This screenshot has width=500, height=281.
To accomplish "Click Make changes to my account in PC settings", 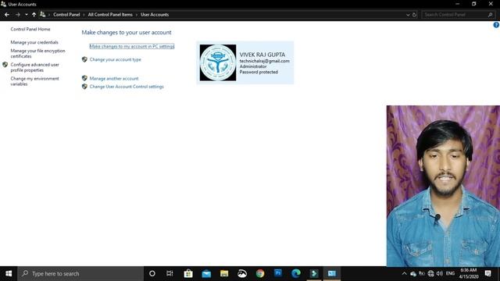I will [132, 47].
